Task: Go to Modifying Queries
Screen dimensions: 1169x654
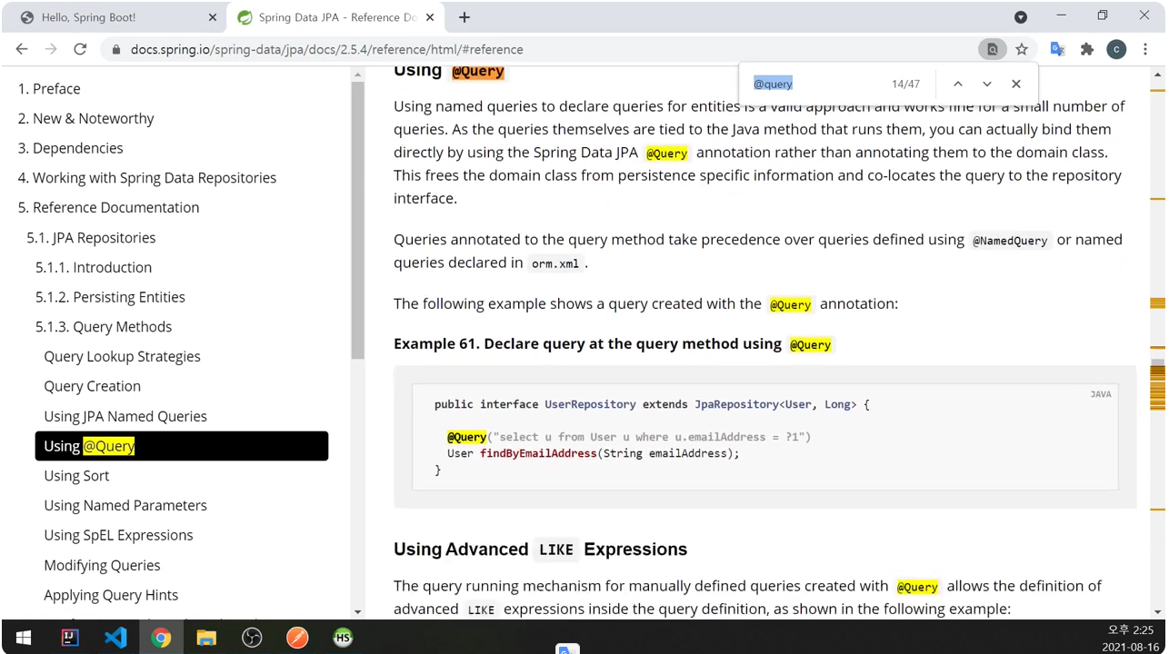Action: (102, 565)
